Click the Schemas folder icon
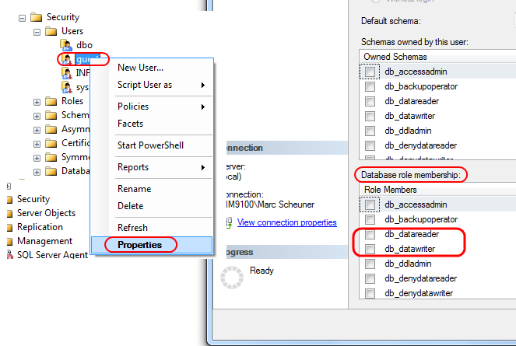516x346 pixels. [51, 115]
